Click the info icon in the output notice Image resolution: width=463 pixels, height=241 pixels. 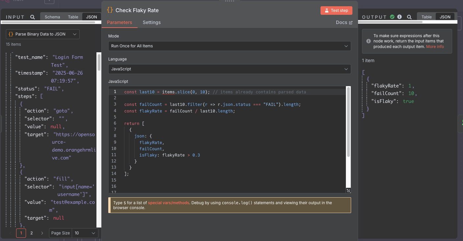pos(368,41)
